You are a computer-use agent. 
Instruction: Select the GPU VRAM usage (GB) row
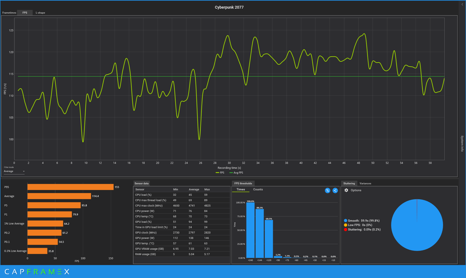[x=182, y=249]
